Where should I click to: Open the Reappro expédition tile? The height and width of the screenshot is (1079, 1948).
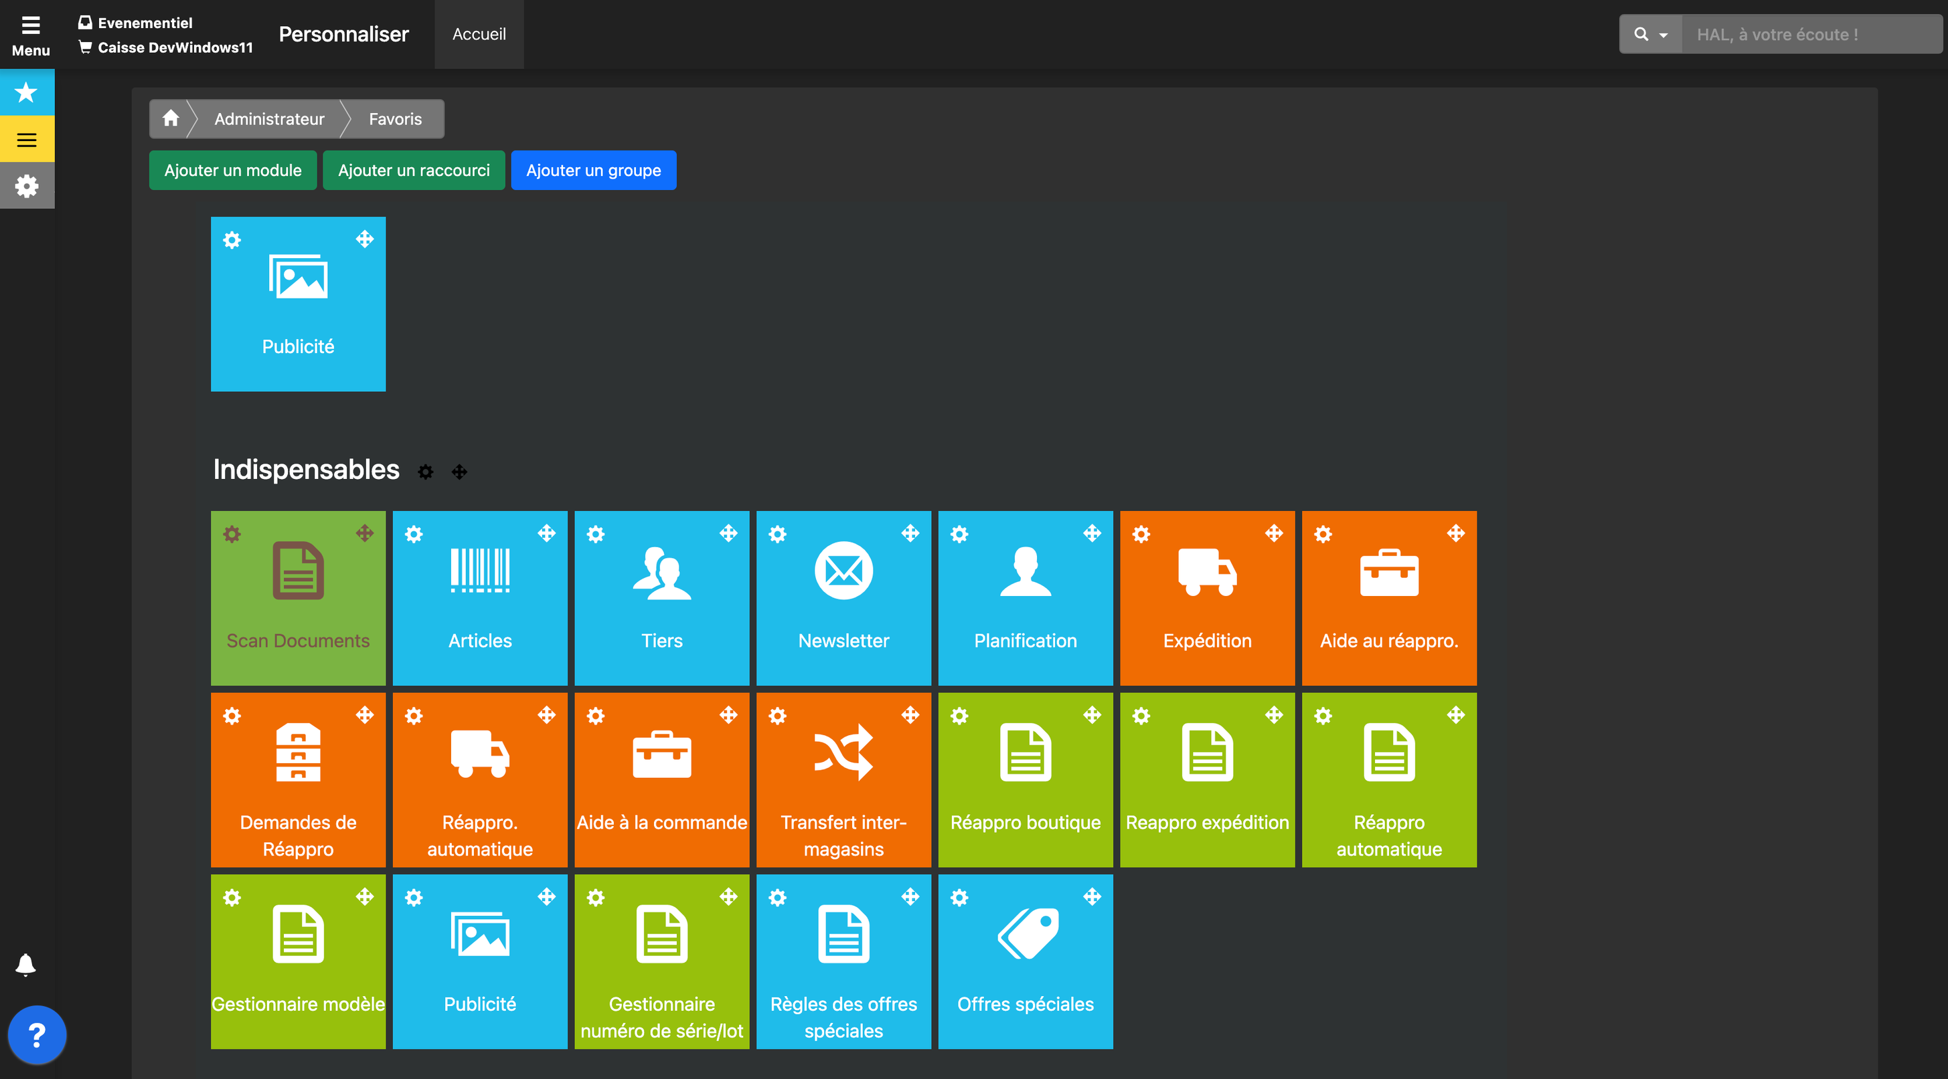pos(1208,780)
